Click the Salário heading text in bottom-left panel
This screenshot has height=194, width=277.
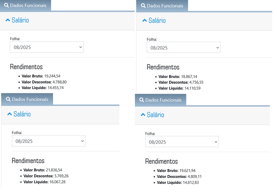22,114
